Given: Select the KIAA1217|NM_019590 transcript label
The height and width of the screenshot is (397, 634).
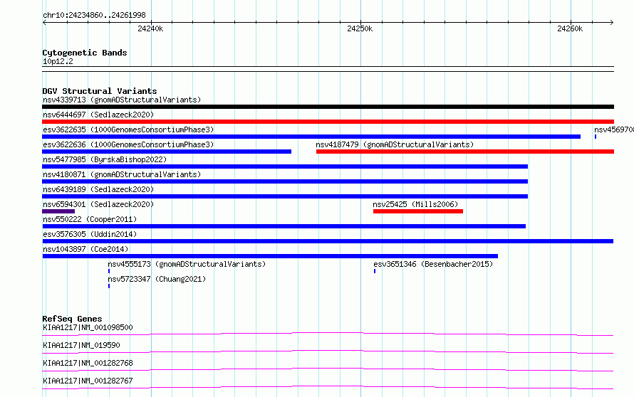Looking at the screenshot, I should click(81, 345).
